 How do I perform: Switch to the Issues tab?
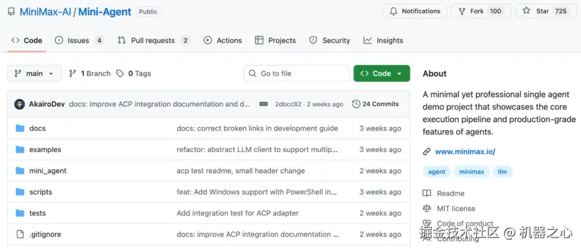coord(79,40)
